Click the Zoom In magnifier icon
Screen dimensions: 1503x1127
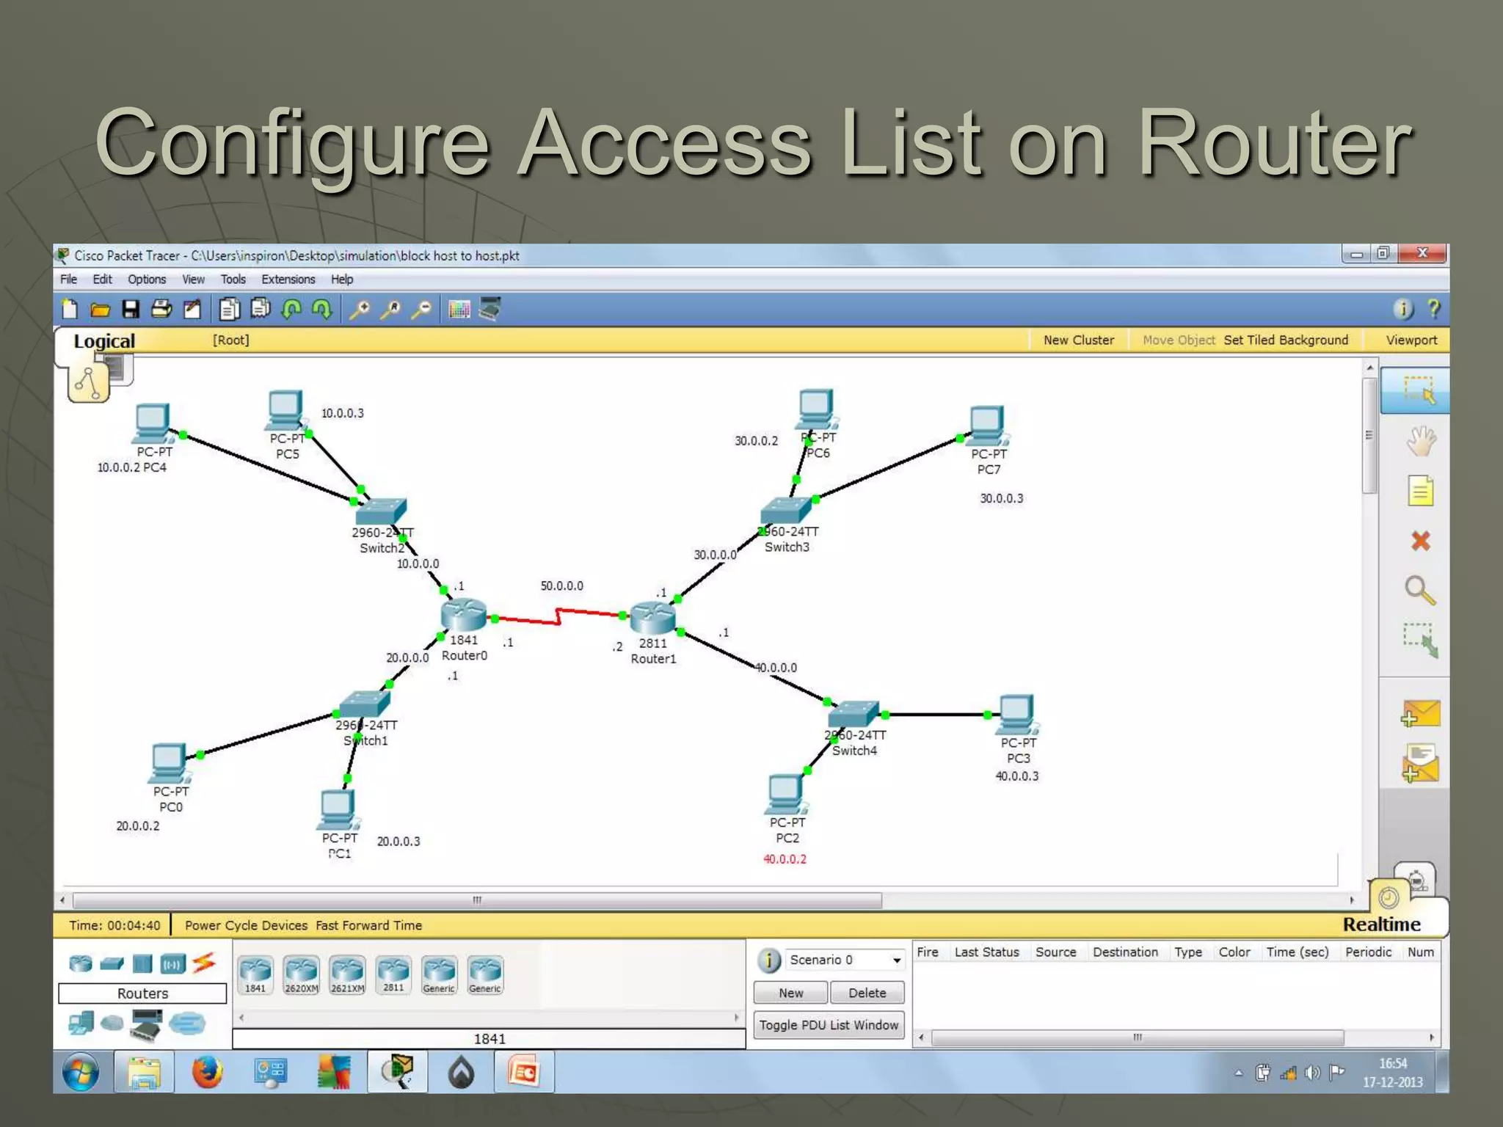(x=360, y=310)
